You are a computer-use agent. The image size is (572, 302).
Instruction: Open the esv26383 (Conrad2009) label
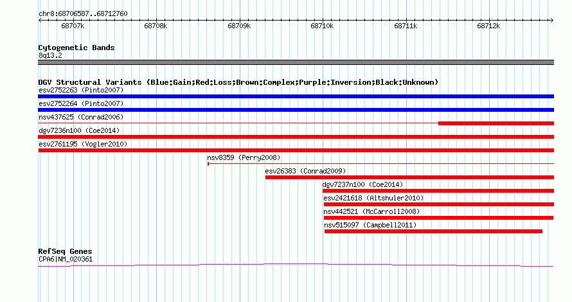[305, 171]
